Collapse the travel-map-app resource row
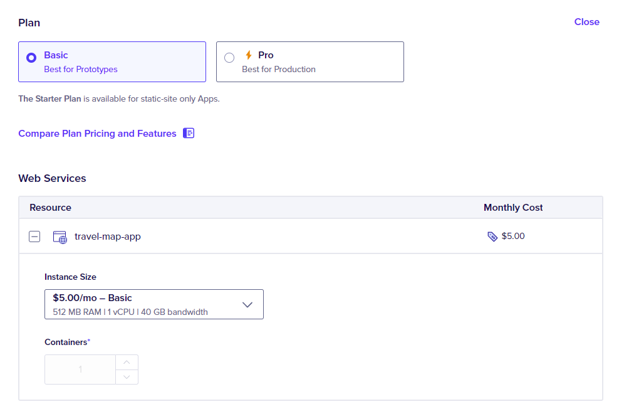Viewport: 619px width, 404px height. coord(35,237)
